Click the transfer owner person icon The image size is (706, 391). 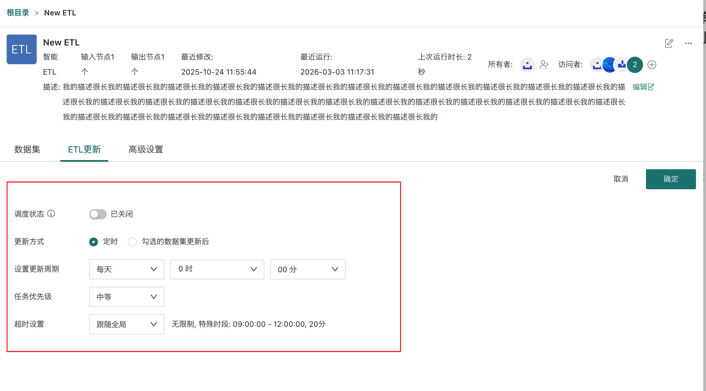pyautogui.click(x=544, y=65)
